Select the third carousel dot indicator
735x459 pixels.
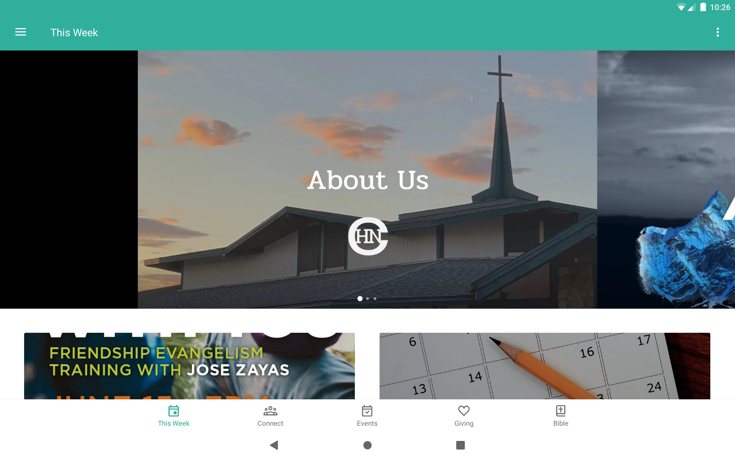375,299
